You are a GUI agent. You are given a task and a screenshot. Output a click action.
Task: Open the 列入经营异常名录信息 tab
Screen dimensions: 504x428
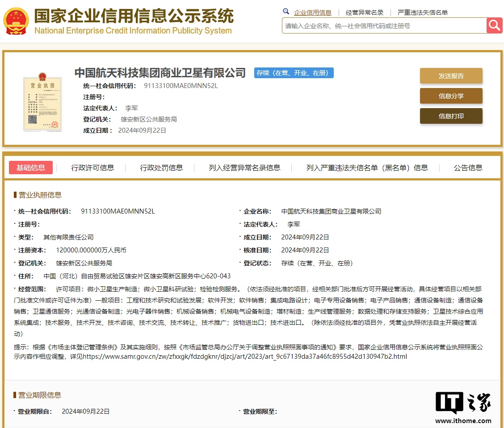(244, 168)
